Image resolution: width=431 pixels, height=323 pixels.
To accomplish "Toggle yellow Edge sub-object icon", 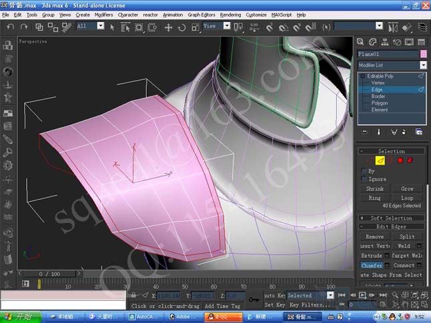I will [380, 161].
